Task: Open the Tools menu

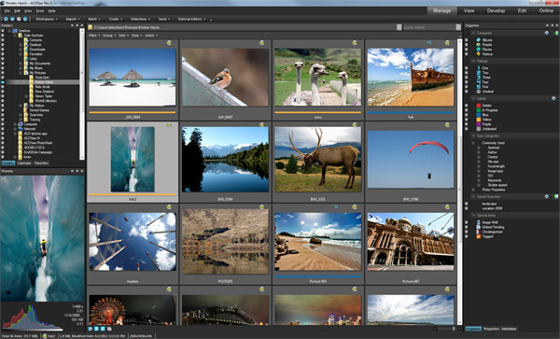Action: click(39, 11)
